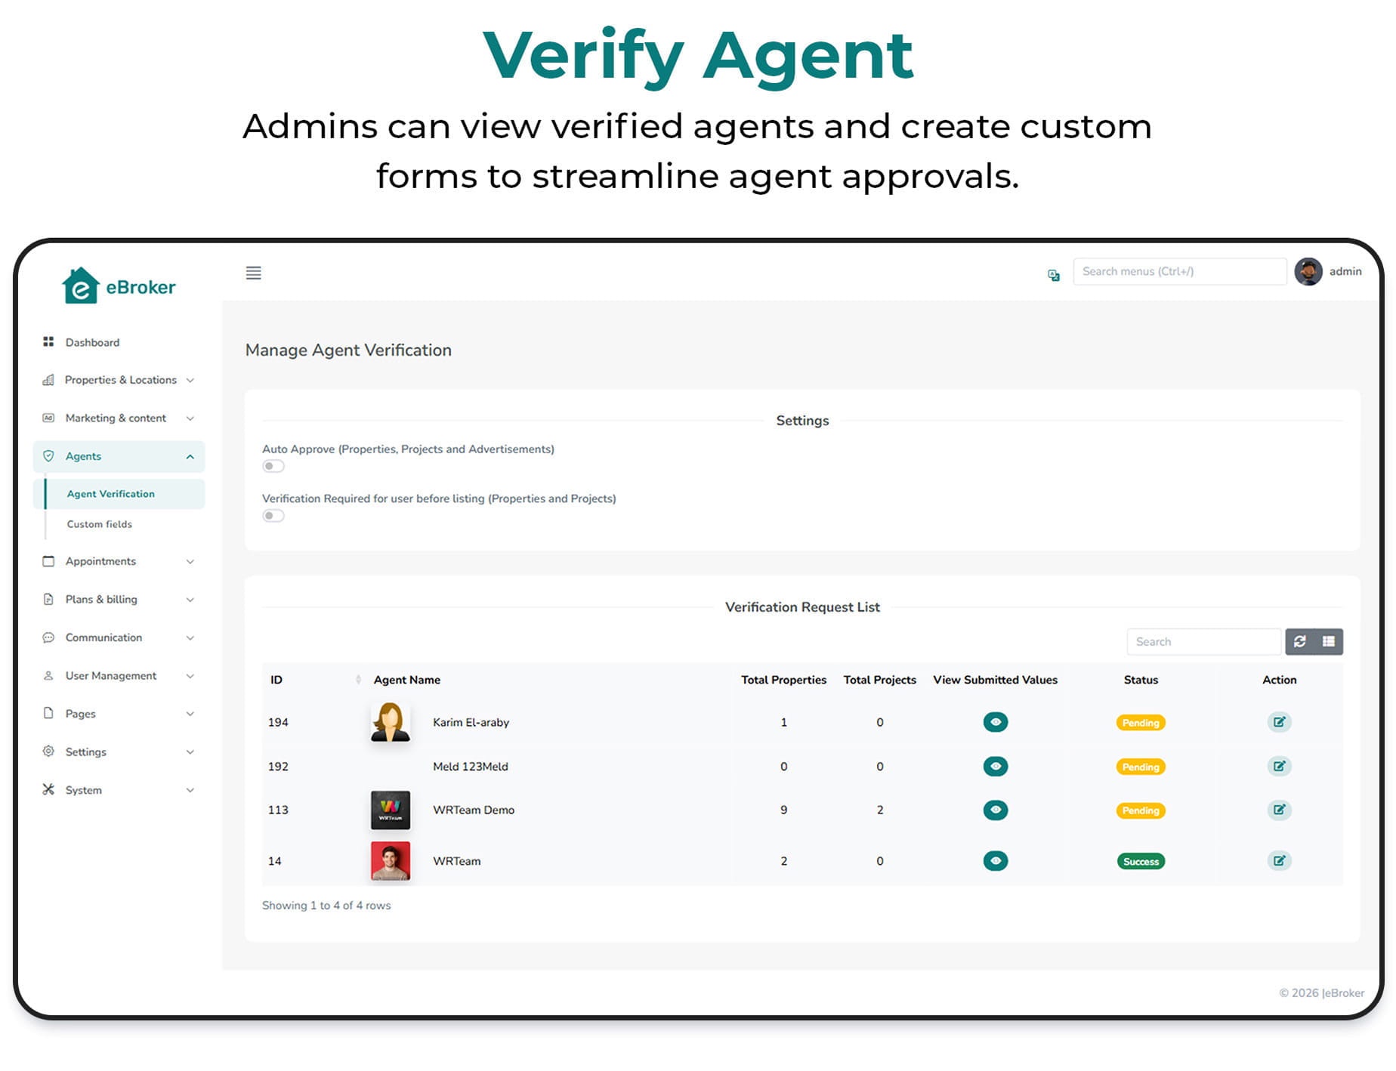The width and height of the screenshot is (1396, 1071).
Task: Refresh the Verification Request List
Action: (1300, 641)
